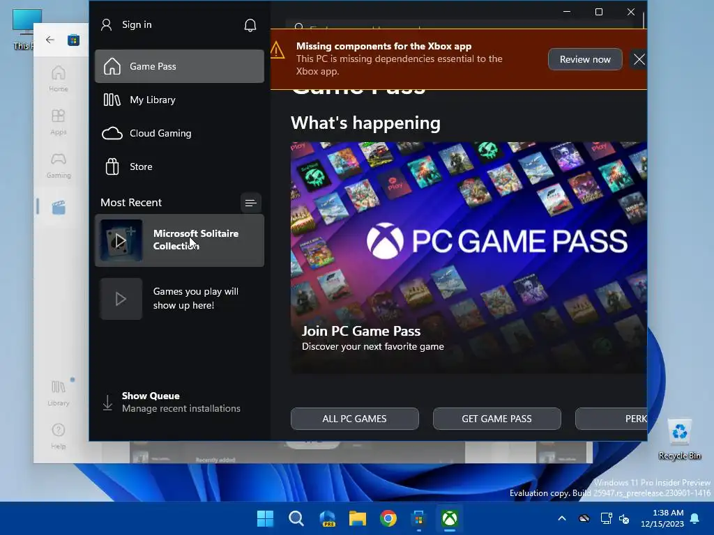Click the ALL PC GAMES button
This screenshot has width=714, height=535.
(x=355, y=419)
